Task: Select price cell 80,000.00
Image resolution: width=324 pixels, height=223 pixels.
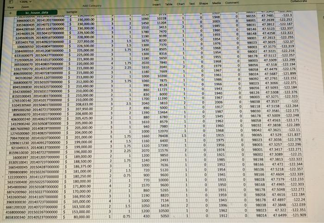Action: point(77,217)
